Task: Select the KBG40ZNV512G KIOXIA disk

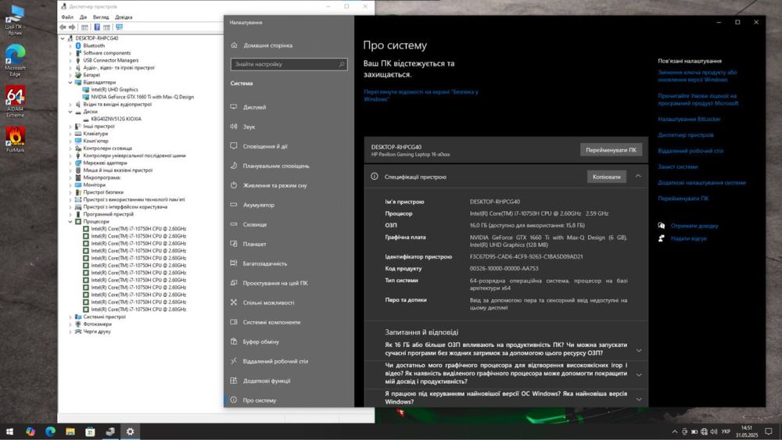Action: point(116,119)
